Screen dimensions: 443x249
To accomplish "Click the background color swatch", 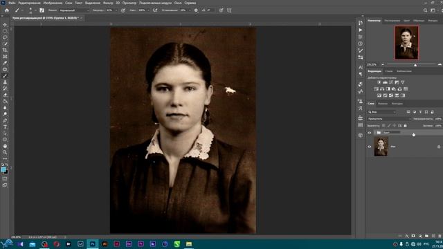I will point(6,172).
